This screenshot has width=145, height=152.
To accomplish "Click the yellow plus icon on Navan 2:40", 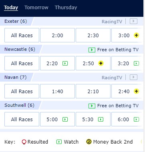I will (137, 91).
